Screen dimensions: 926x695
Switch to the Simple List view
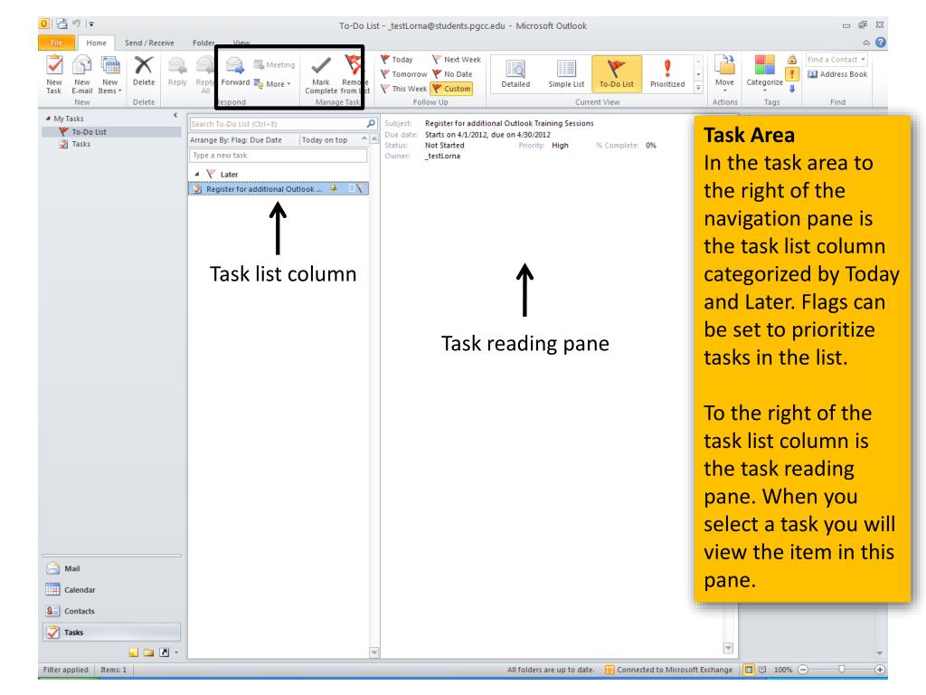point(566,74)
